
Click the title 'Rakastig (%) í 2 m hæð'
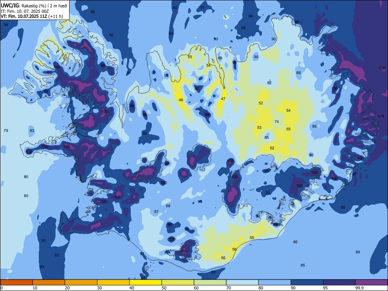point(44,6)
